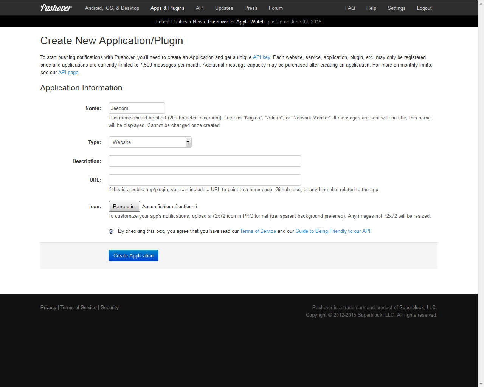
Task: Open Android, iOS, & Desktop menu
Action: point(112,8)
